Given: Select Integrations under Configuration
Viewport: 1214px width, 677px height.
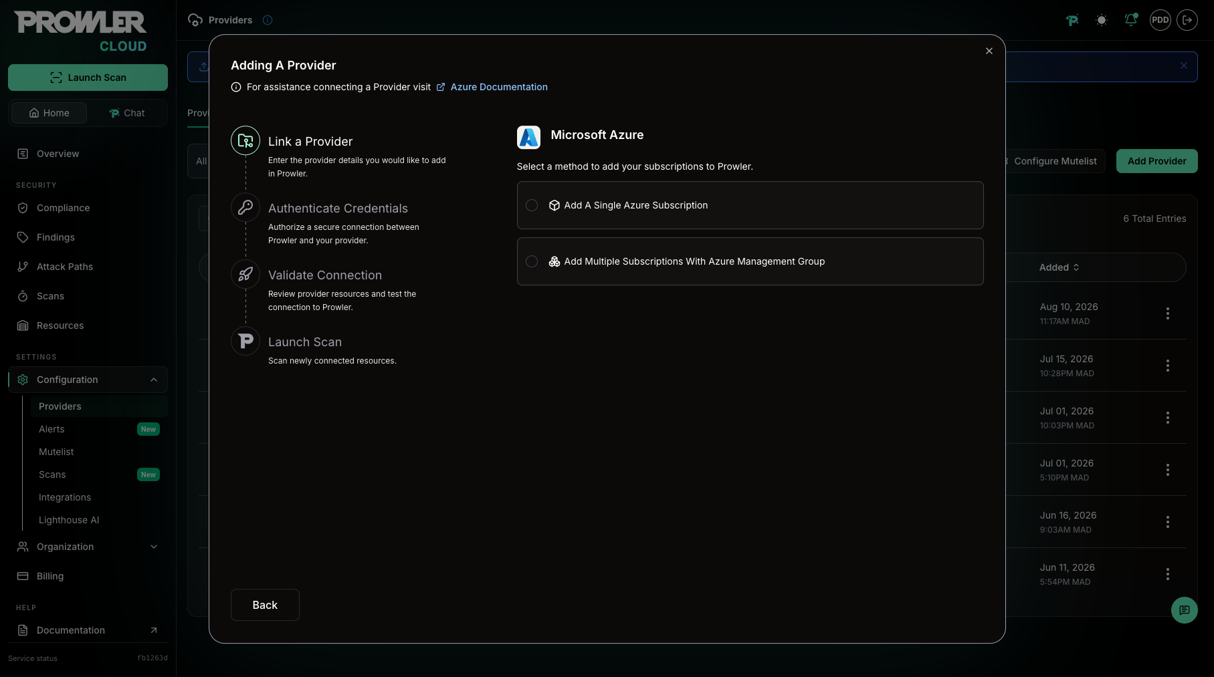Looking at the screenshot, I should point(99,497).
